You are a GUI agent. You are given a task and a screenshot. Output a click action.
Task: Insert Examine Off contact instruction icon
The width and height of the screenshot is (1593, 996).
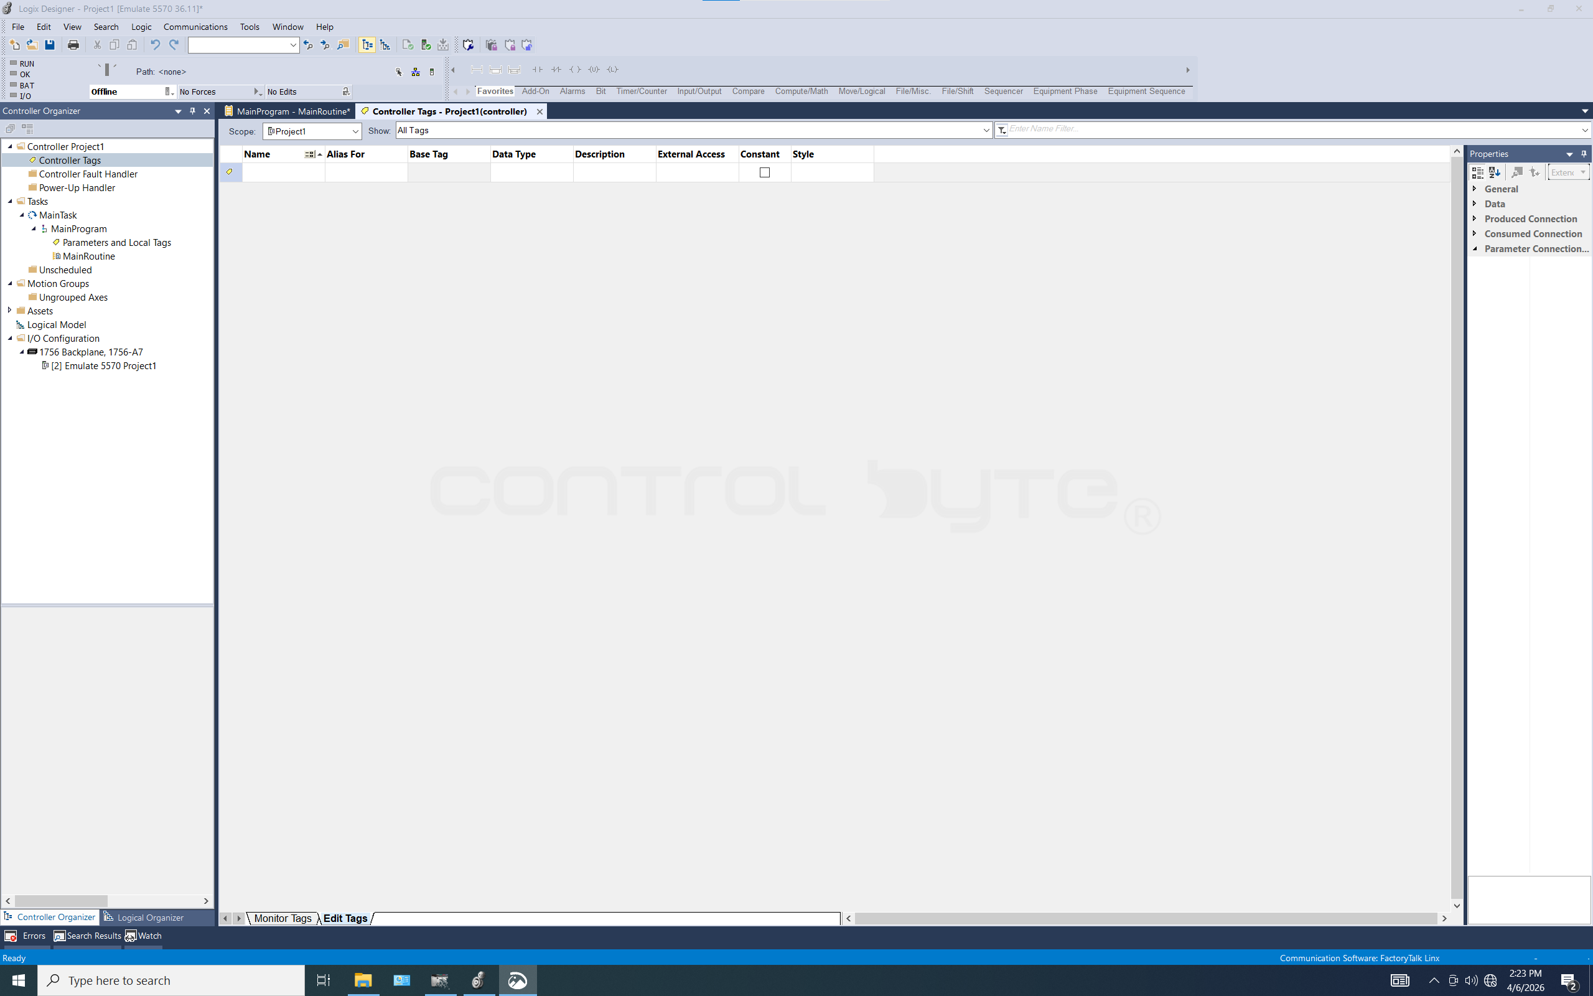click(x=556, y=69)
